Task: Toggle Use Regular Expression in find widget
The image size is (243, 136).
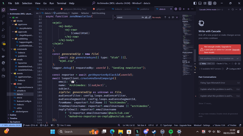Action: [x=149, y=18]
